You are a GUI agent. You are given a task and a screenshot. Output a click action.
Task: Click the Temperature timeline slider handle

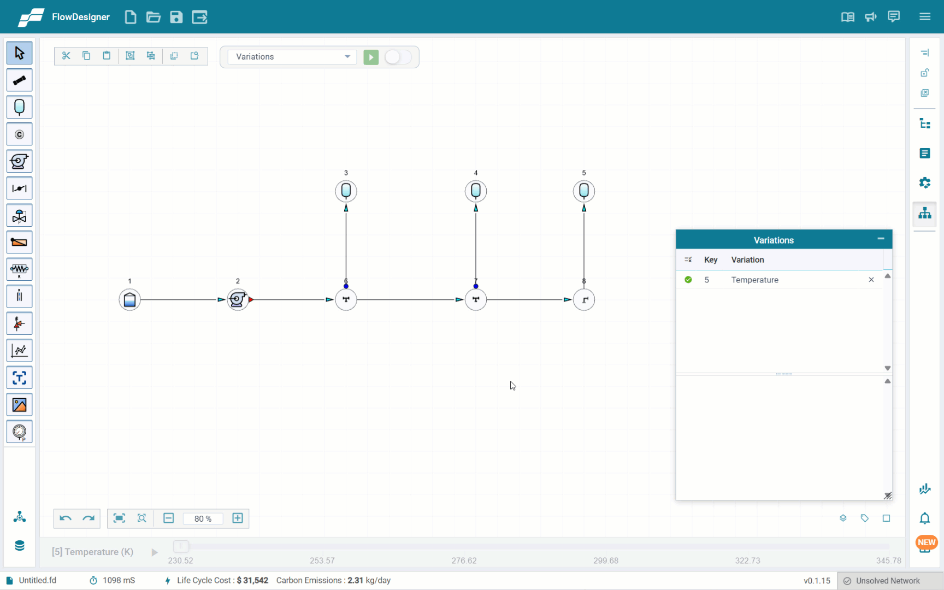pyautogui.click(x=181, y=546)
